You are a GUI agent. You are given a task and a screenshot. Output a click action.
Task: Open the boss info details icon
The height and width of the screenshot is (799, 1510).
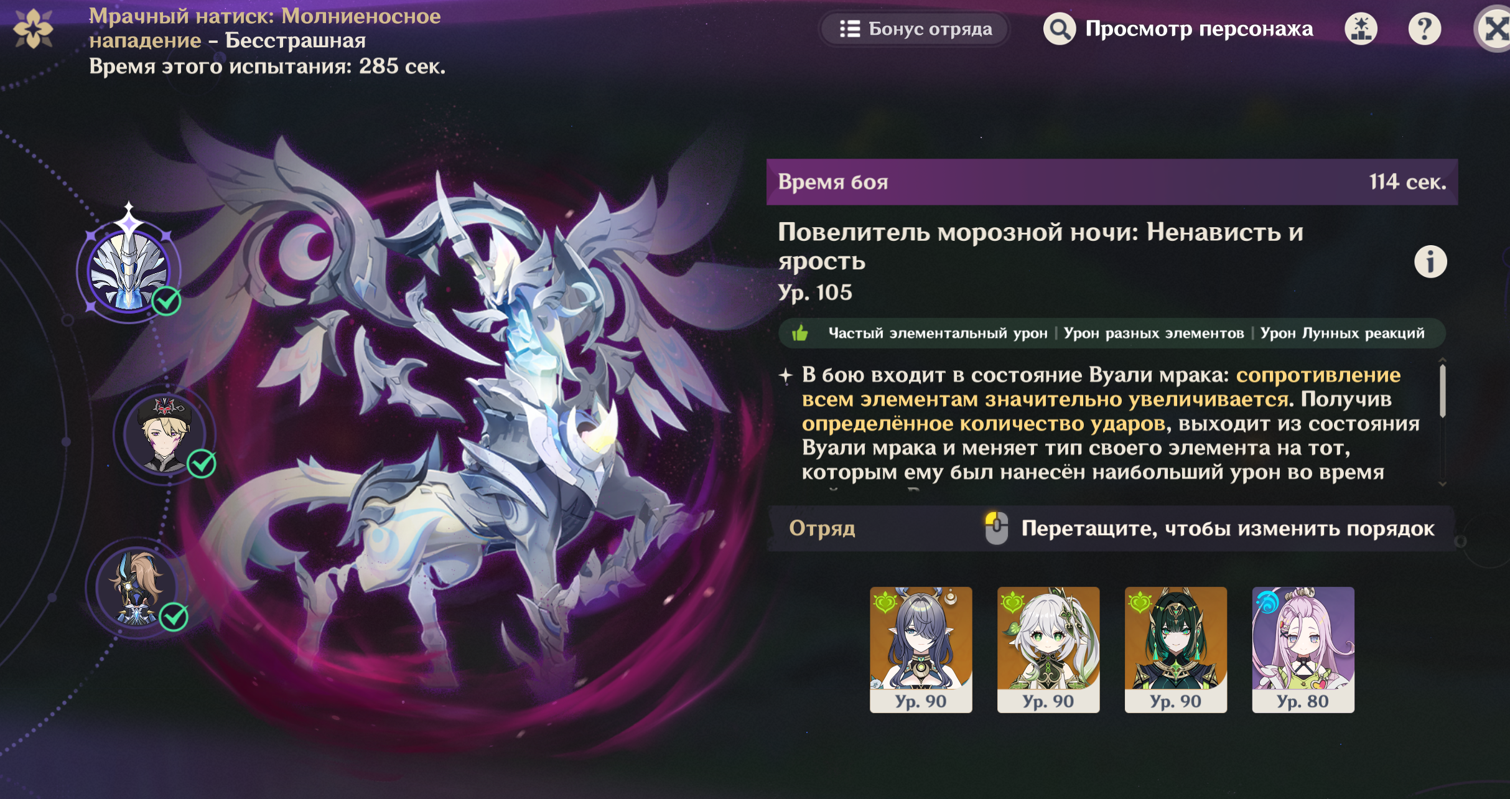(1430, 261)
